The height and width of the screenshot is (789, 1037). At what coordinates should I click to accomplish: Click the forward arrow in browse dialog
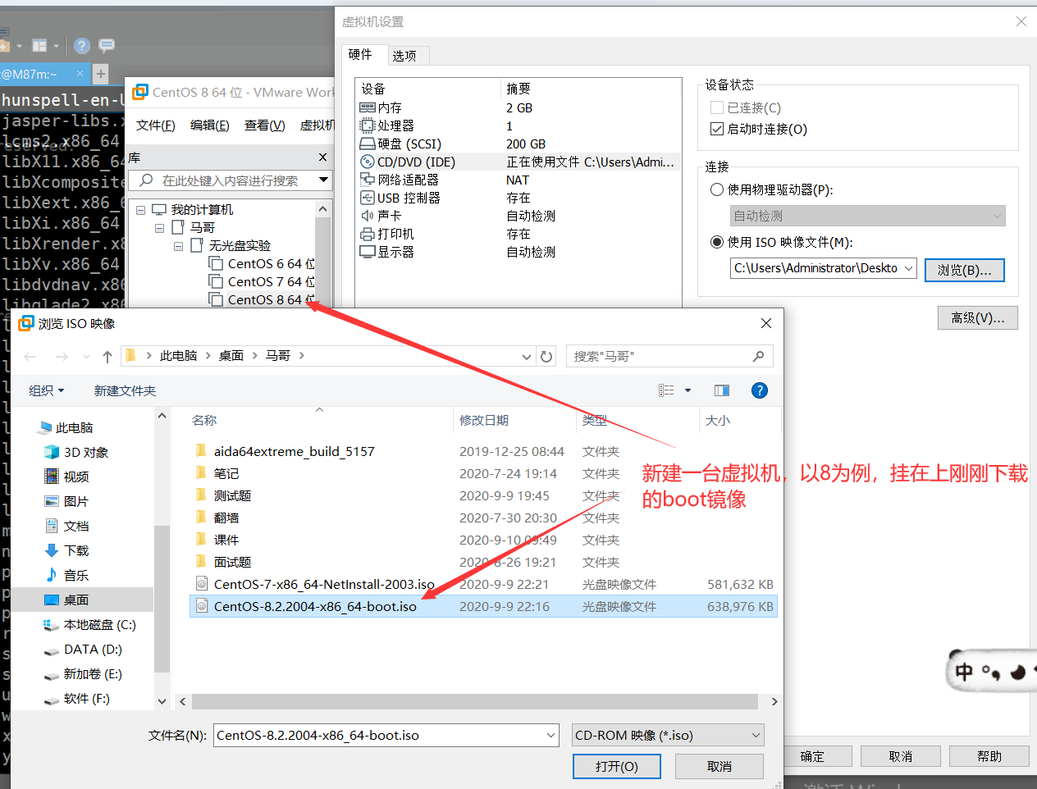(62, 356)
